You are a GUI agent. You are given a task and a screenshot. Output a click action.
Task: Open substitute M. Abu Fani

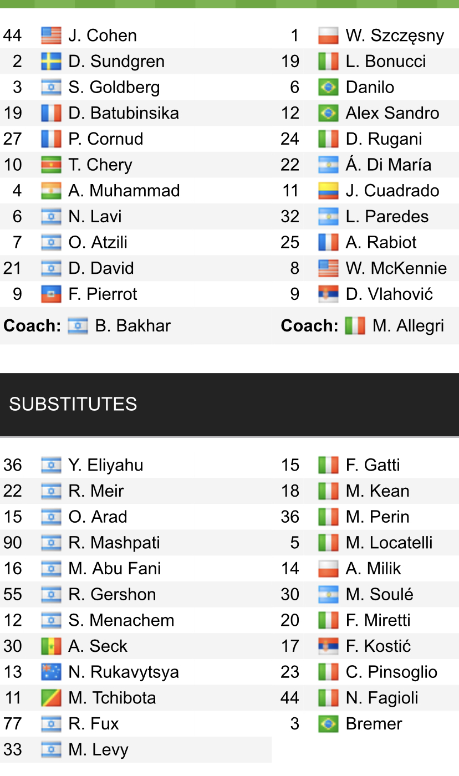tap(114, 569)
